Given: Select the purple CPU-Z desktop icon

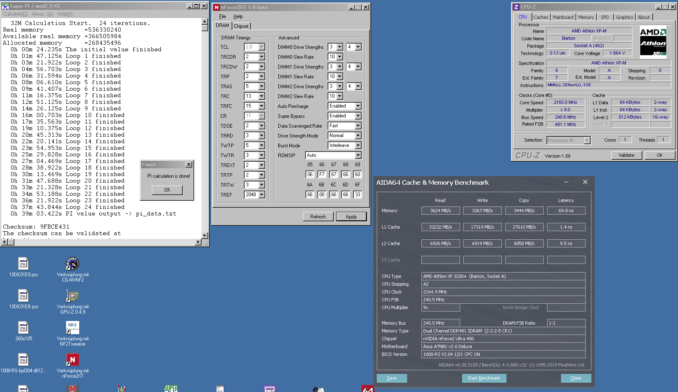Looking at the screenshot, I should [x=270, y=388].
